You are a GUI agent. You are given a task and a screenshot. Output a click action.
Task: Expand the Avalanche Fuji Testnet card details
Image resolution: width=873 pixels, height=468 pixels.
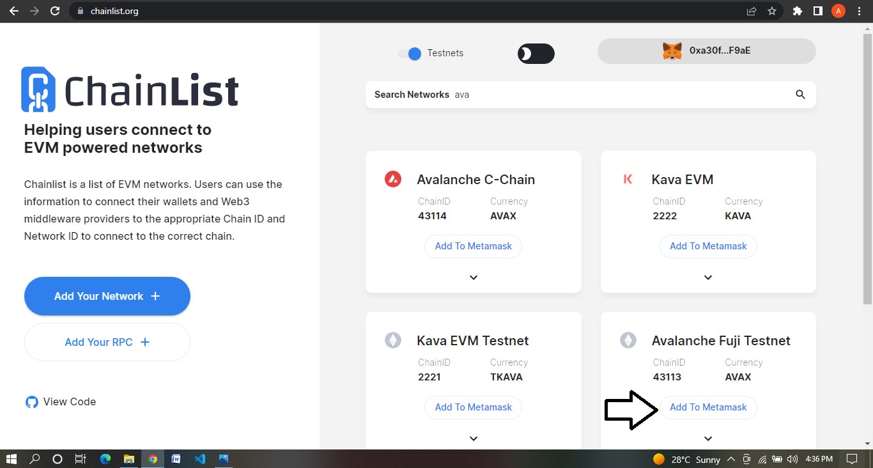(x=708, y=439)
